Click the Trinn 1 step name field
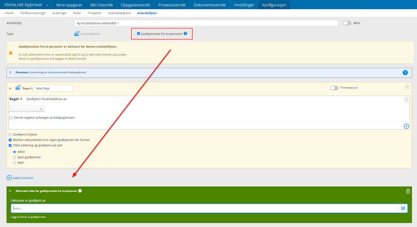The height and width of the screenshot is (227, 417). [x=53, y=88]
